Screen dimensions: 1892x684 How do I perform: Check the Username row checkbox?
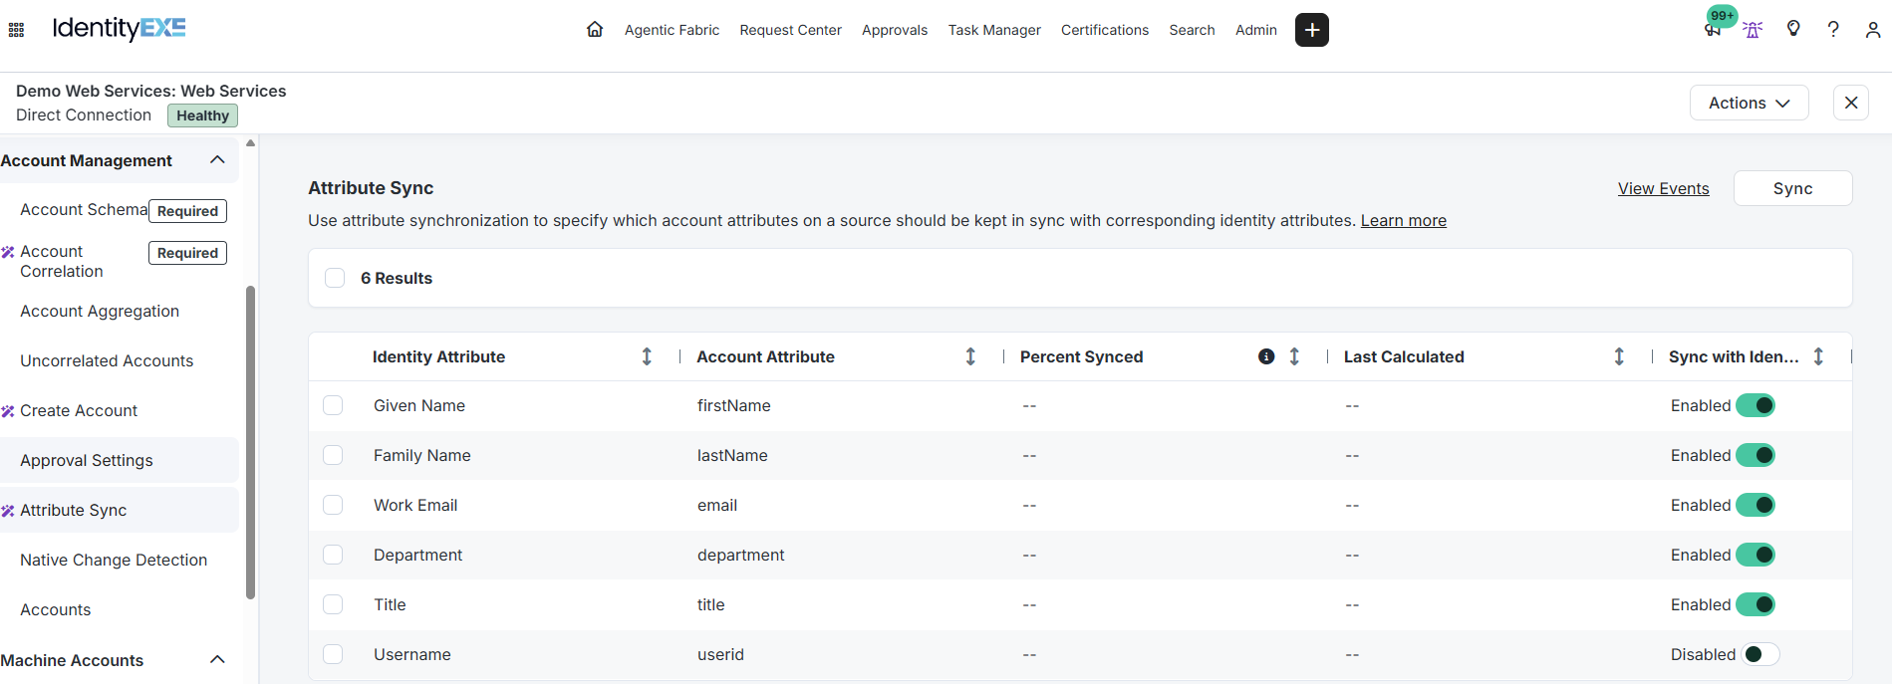point(333,654)
